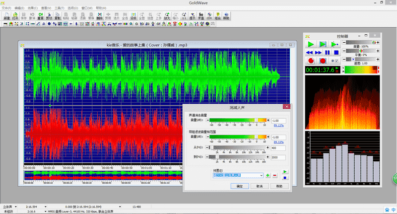The height and width of the screenshot is (214, 397).
Task: Click the third green play-to-marker button
Action: coord(334,44)
